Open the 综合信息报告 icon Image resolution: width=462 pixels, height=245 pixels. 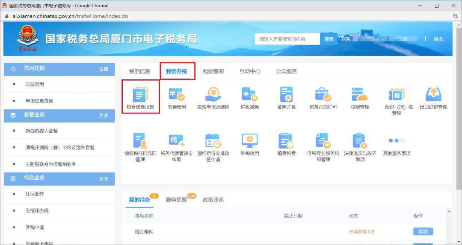140,94
